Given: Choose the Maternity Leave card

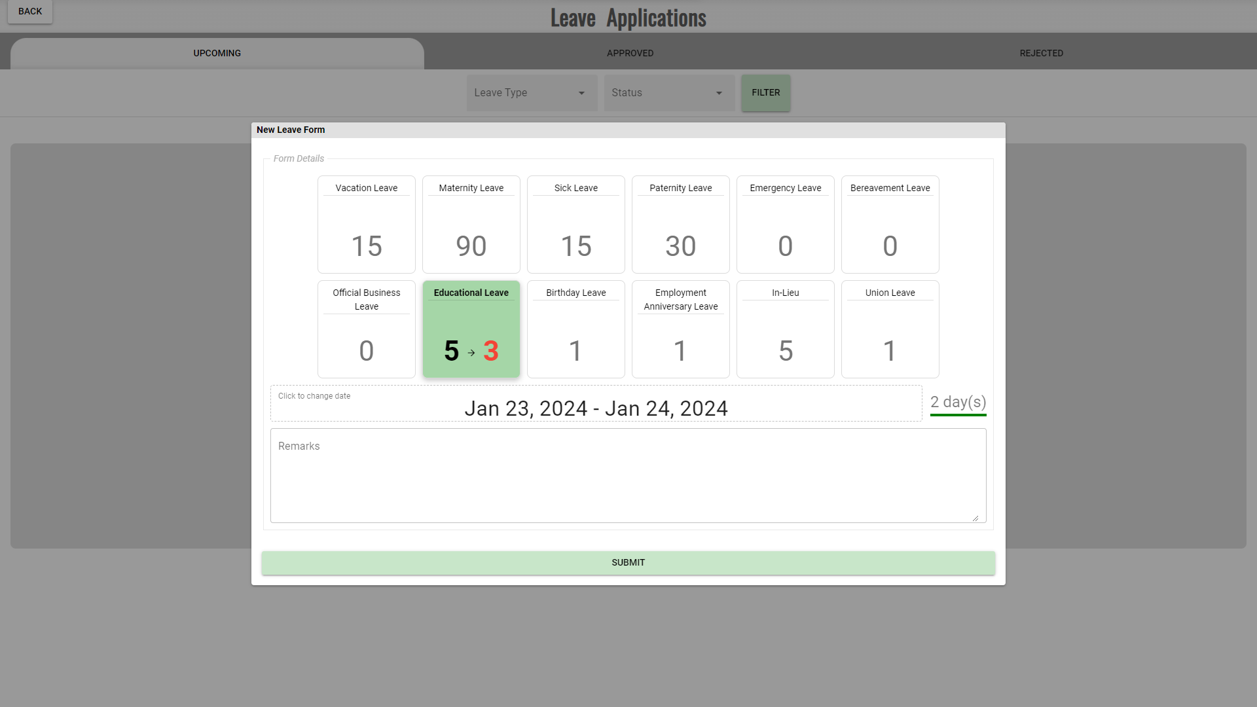Looking at the screenshot, I should click(x=471, y=225).
